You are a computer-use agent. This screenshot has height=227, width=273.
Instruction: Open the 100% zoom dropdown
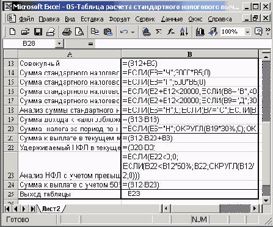(x=247, y=32)
